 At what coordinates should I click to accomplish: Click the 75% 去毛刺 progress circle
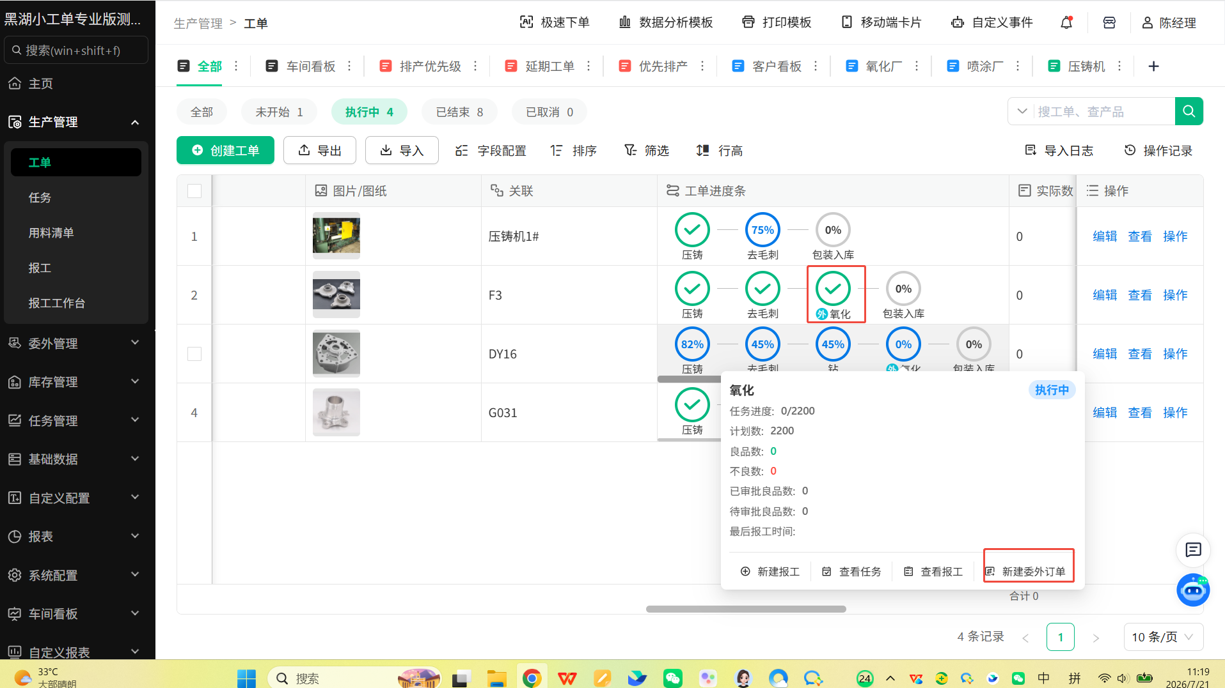[x=763, y=230]
